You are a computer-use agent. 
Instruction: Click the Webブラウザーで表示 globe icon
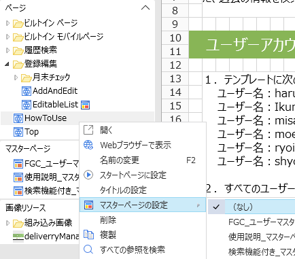pyautogui.click(x=88, y=145)
